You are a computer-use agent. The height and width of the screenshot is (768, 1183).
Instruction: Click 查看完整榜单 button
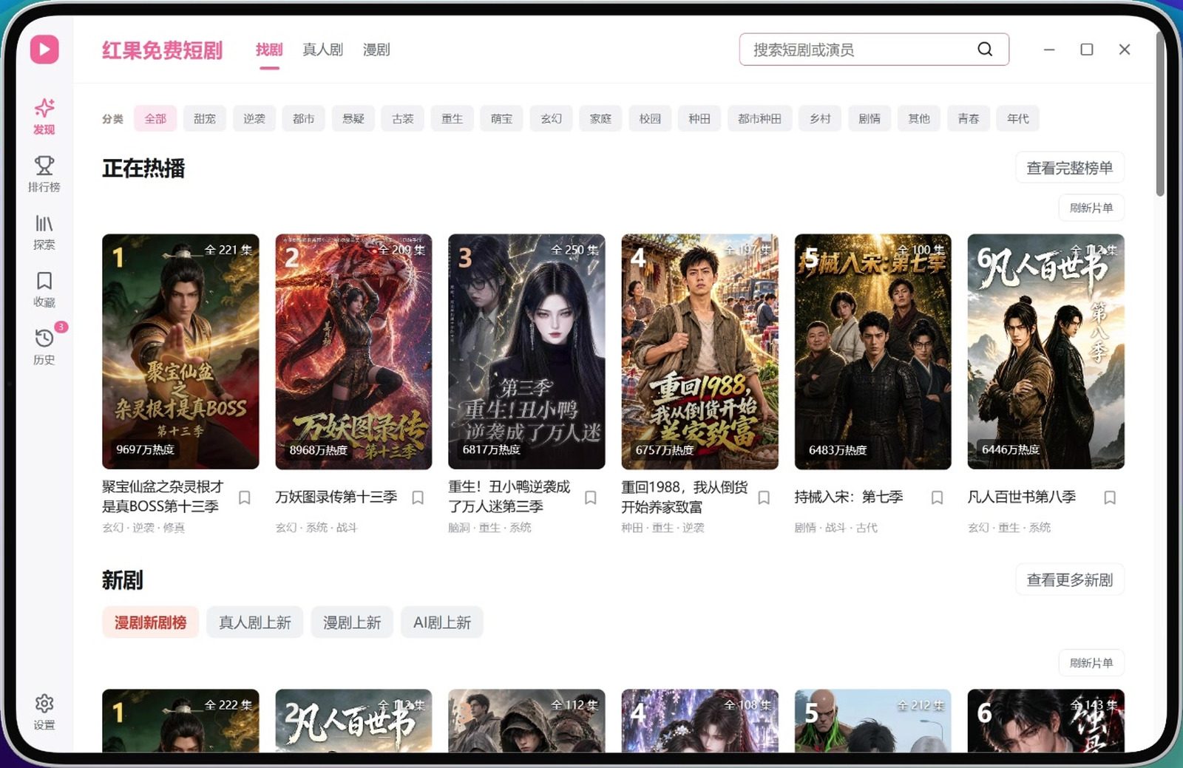[x=1070, y=168]
